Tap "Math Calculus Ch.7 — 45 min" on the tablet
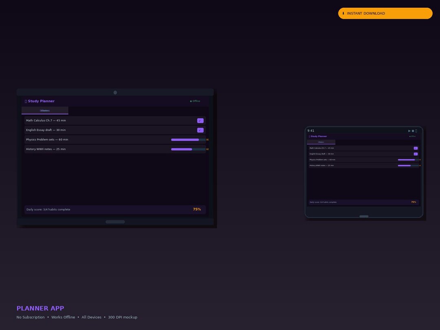 [x=321, y=148]
